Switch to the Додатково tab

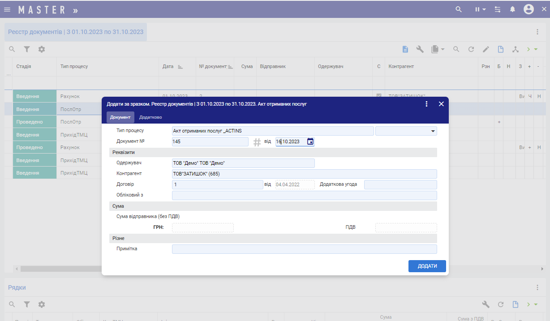(x=150, y=117)
